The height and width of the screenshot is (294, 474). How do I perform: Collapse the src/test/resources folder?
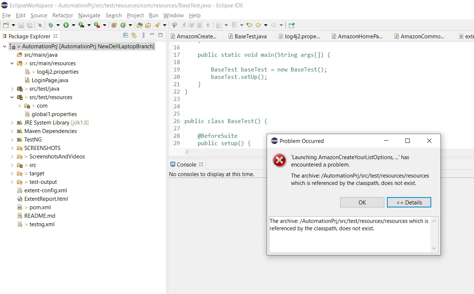click(x=12, y=97)
